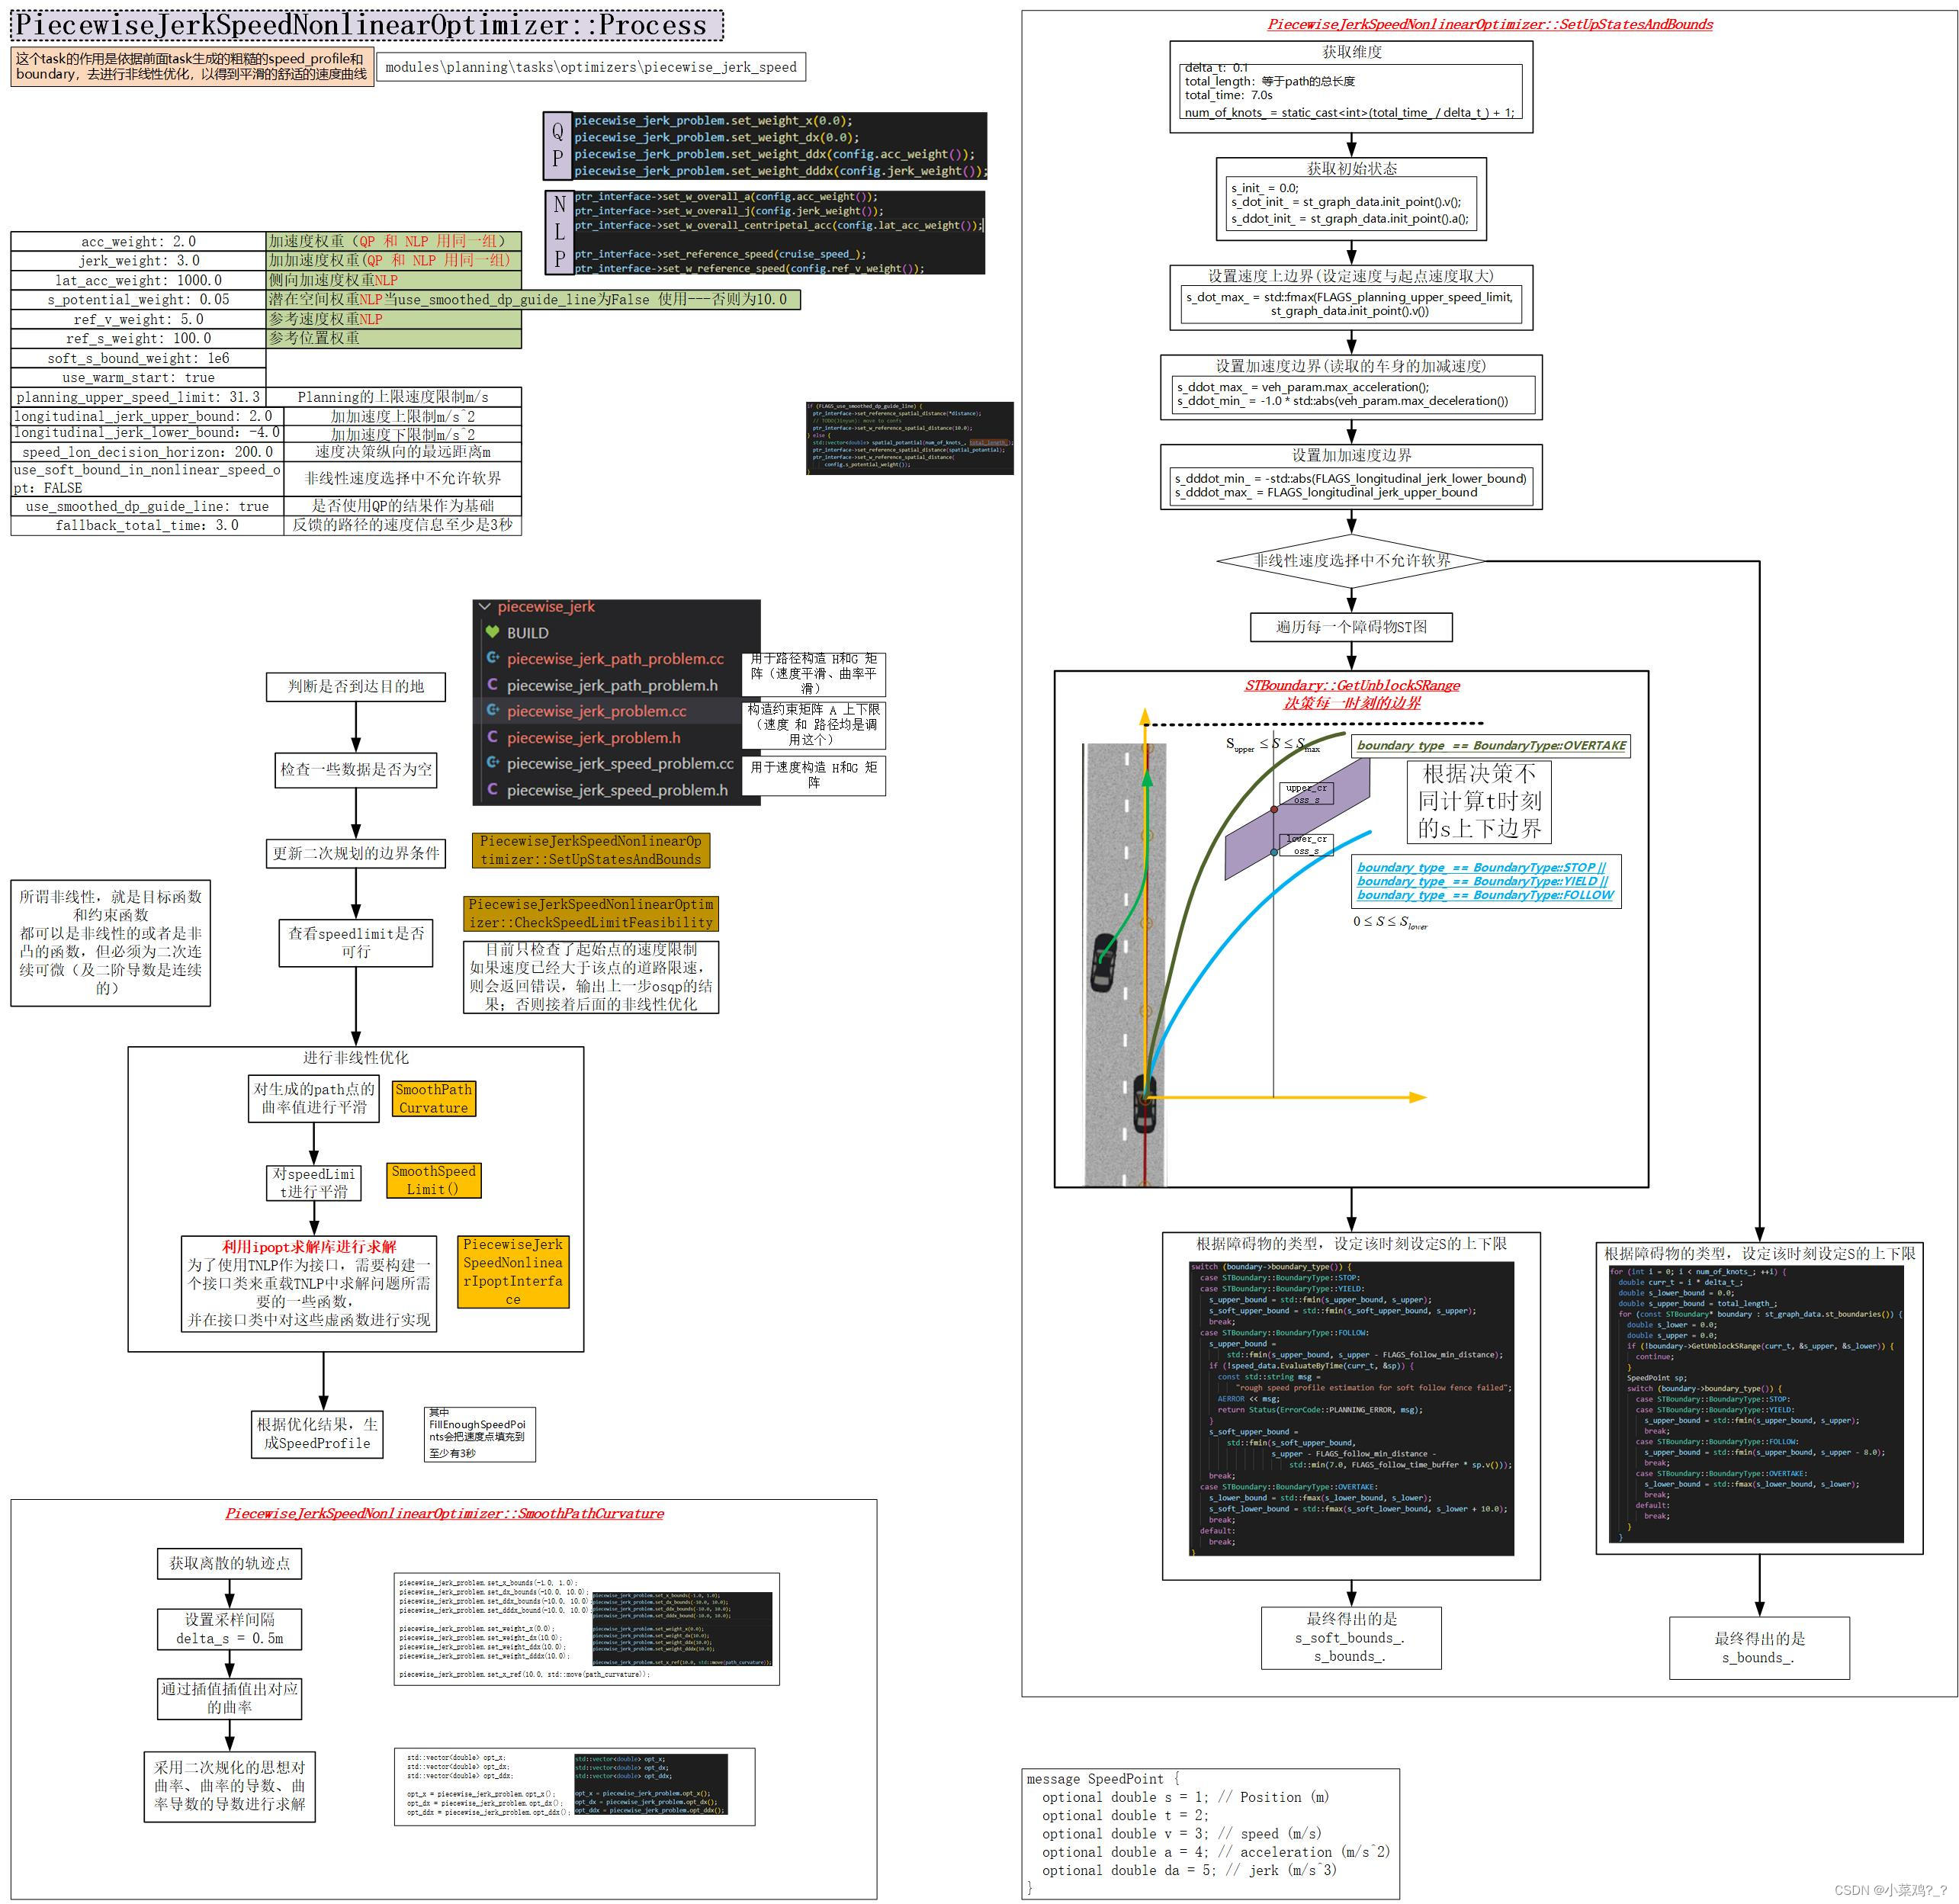The height and width of the screenshot is (1904, 1959).
Task: Click the jerk_weight: 3.0 table cell
Action: 138,261
